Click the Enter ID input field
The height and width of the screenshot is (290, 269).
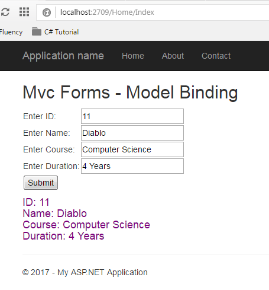[x=132, y=116]
